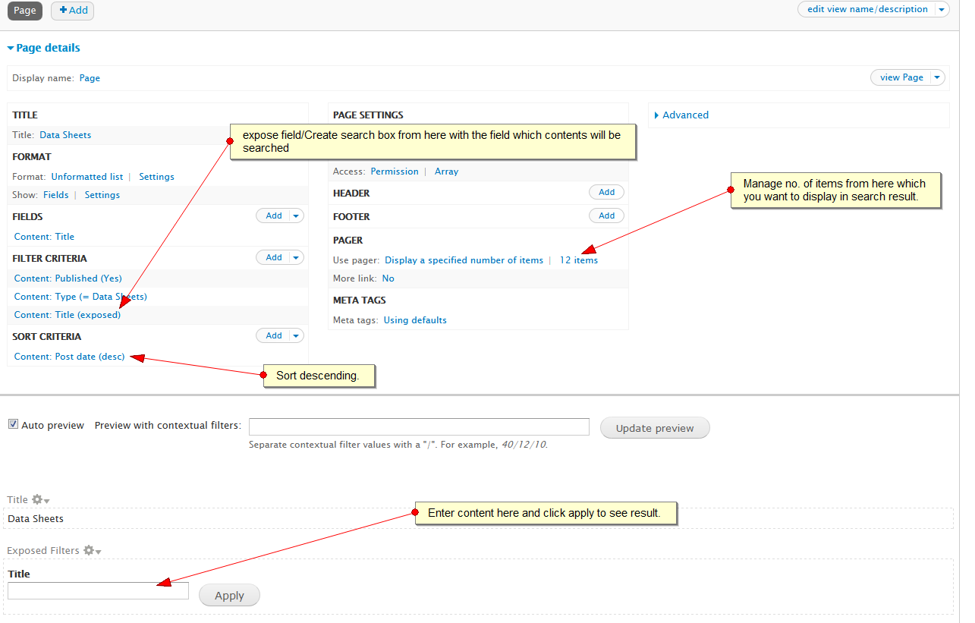Expand the Advanced section
Image resolution: width=975 pixels, height=623 pixels.
pos(684,115)
